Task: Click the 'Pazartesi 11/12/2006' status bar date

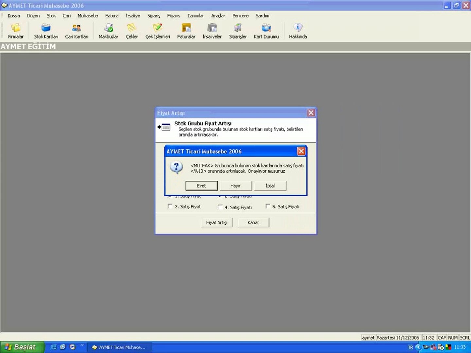Action: tap(398, 338)
